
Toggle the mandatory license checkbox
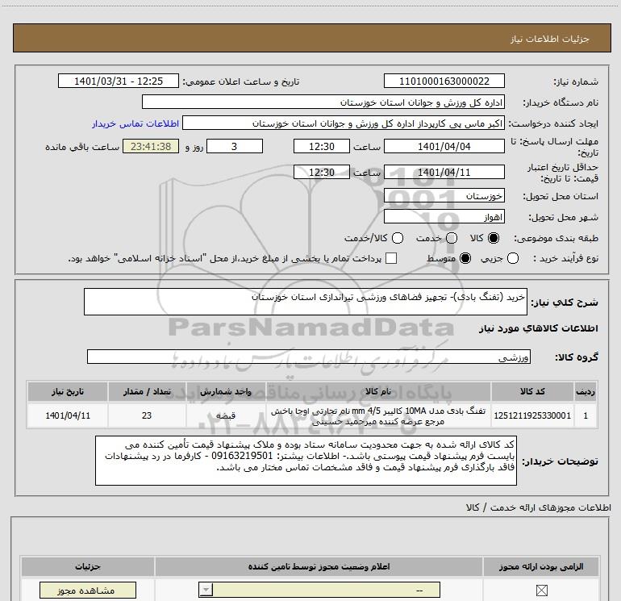(541, 591)
